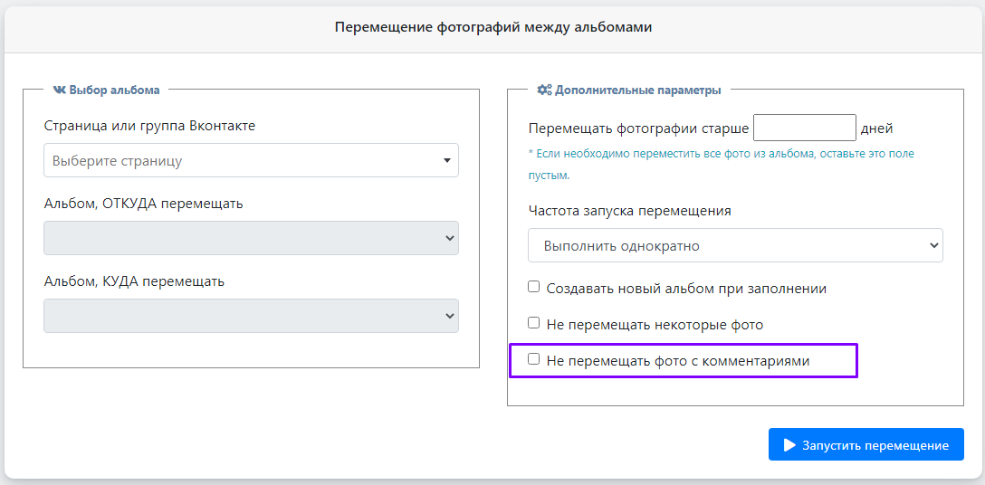Click the 'Перемещение фотографий между альбомами' header
985x485 pixels.
[492, 27]
